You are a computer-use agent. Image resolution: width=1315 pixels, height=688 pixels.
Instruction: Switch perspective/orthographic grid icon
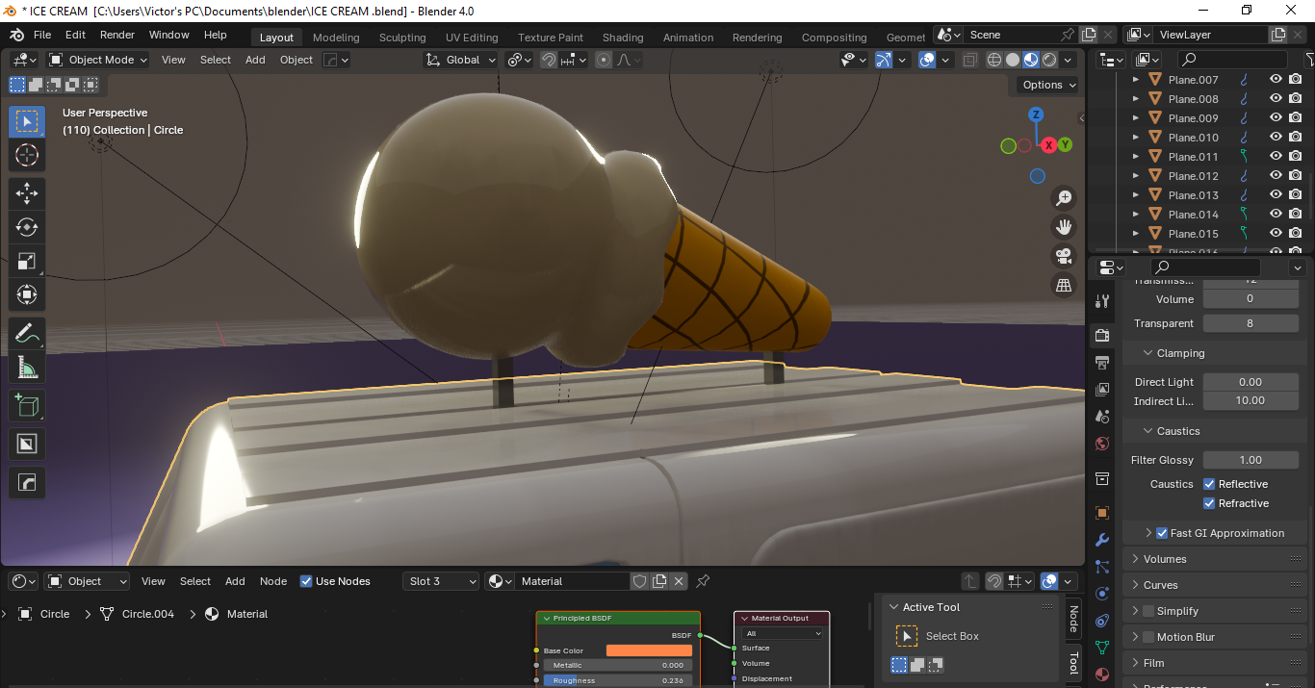click(x=1064, y=285)
